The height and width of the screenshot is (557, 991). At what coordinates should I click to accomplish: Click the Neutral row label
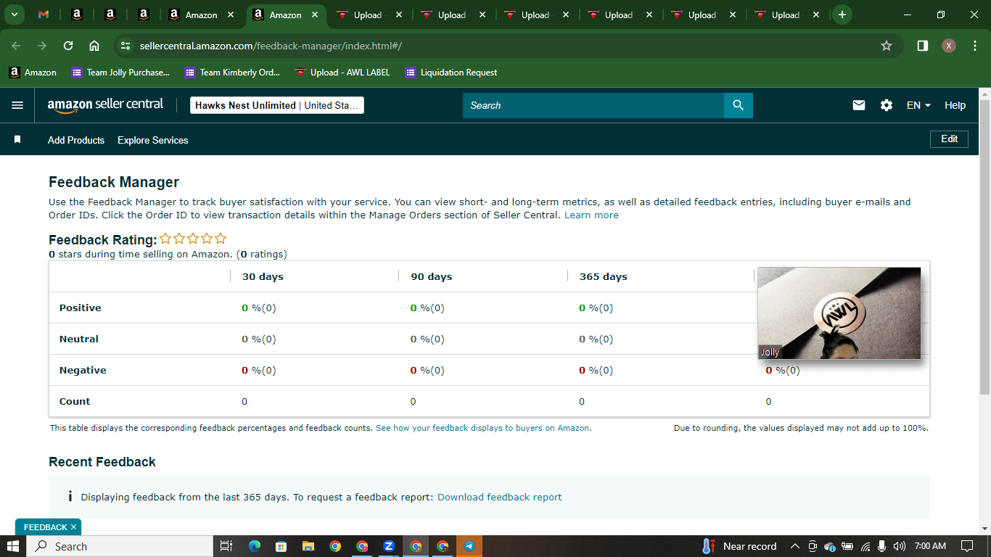[79, 339]
